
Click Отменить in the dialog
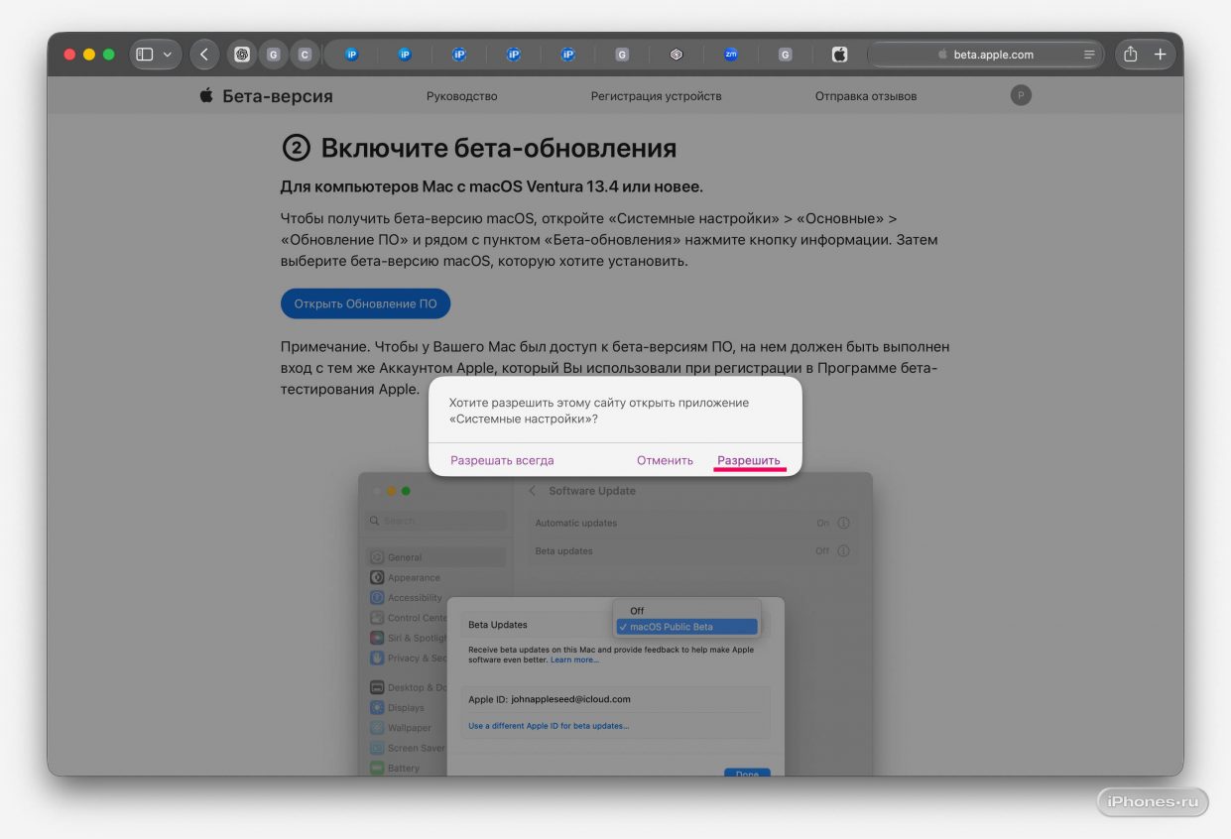click(665, 460)
